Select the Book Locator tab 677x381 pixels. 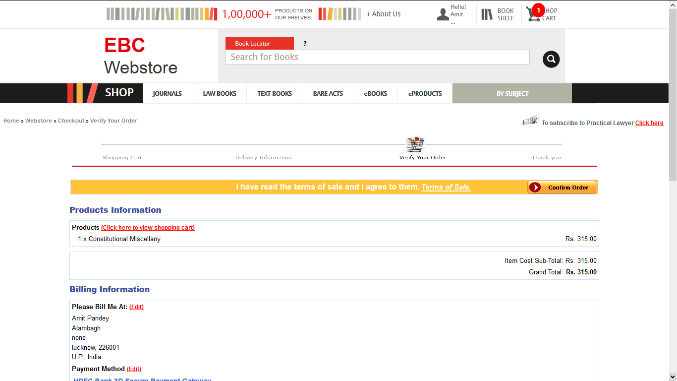[260, 44]
